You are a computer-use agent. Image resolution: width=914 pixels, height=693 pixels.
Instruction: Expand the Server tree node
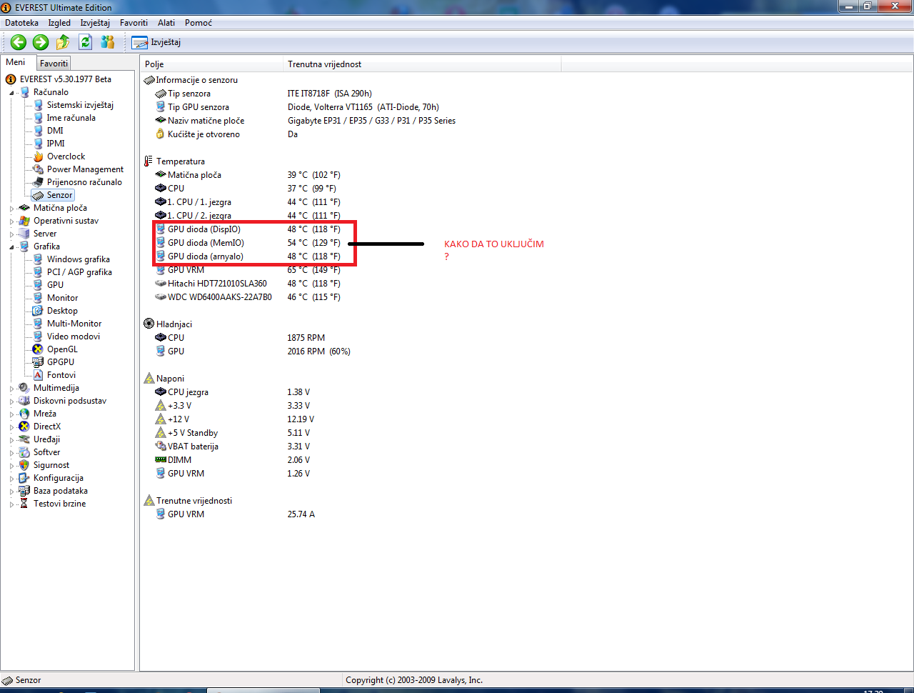(11, 234)
